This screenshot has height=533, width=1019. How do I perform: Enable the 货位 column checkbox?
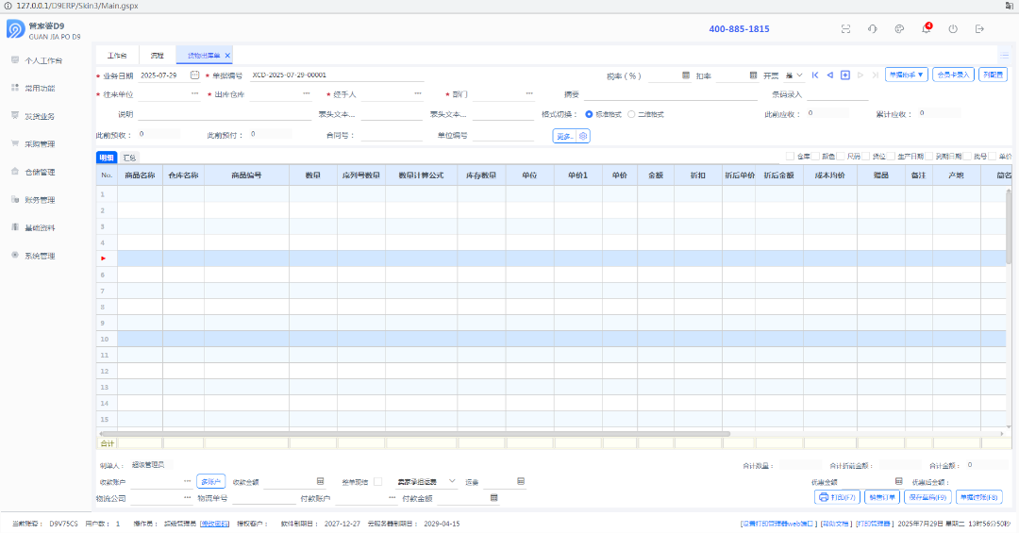[x=865, y=157]
